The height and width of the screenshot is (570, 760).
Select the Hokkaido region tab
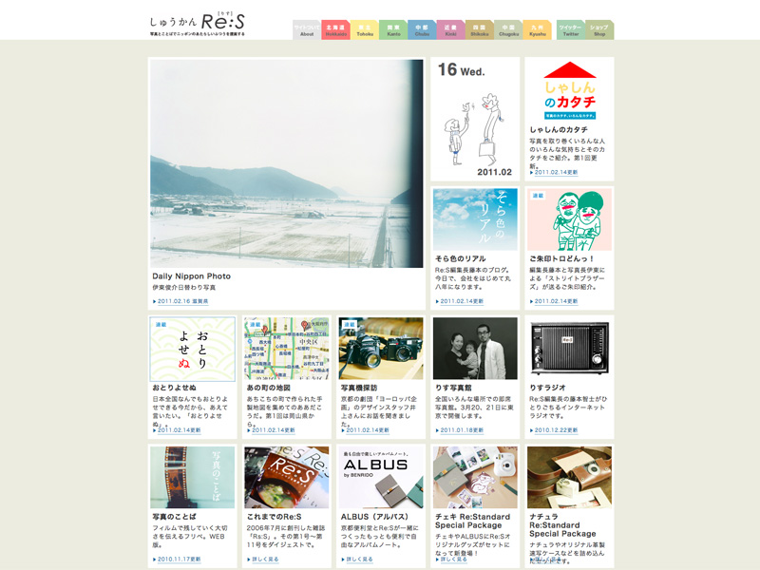tap(336, 30)
